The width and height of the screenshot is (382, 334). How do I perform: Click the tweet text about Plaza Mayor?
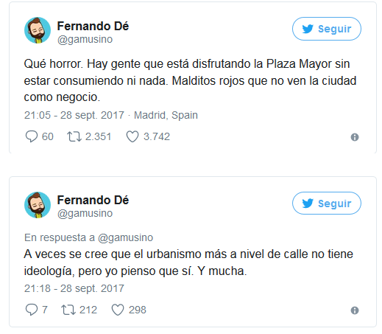(190, 80)
